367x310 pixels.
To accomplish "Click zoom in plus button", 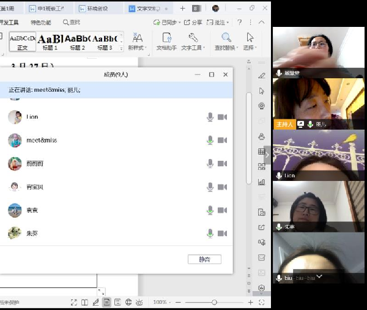I will (250, 302).
